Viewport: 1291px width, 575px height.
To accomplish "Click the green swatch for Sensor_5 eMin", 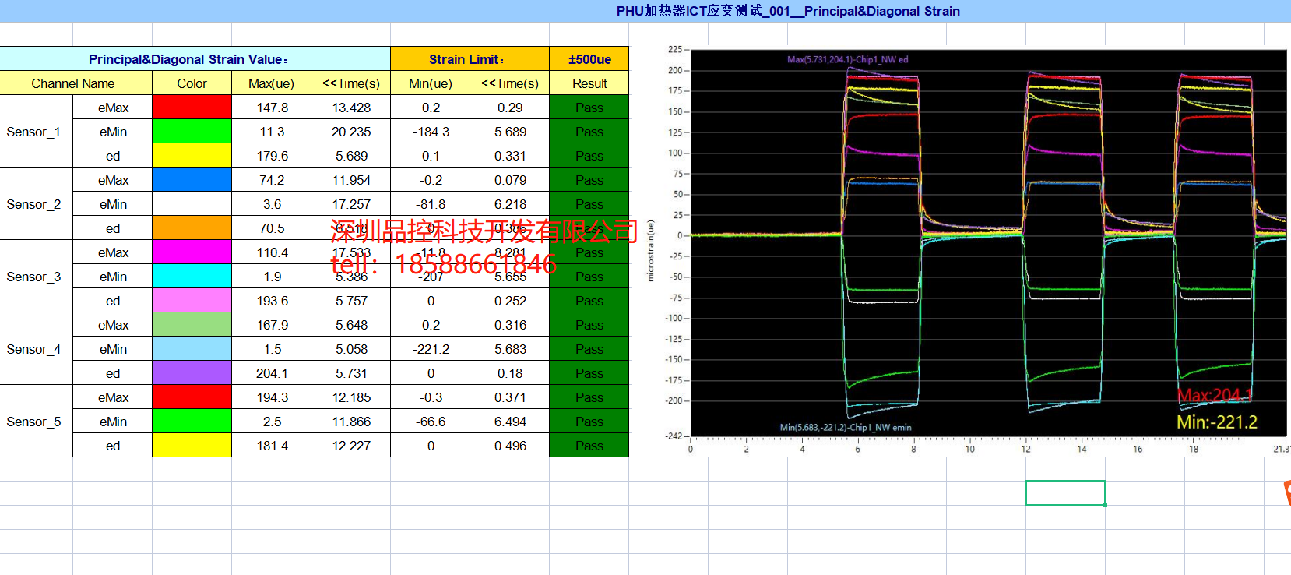I will click(x=192, y=422).
